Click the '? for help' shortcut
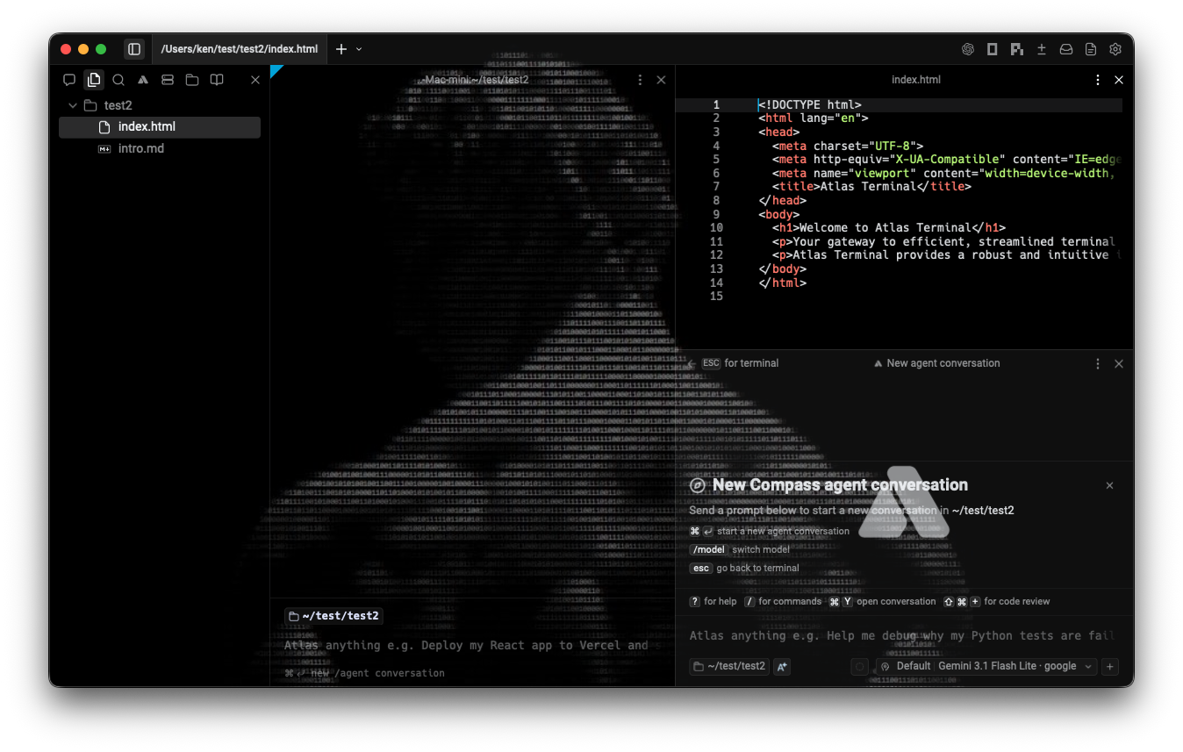This screenshot has height=752, width=1183. point(713,601)
